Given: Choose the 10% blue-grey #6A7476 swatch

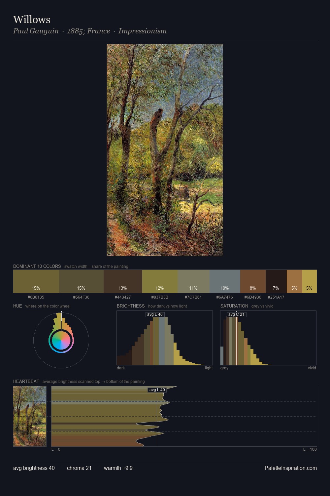Looking at the screenshot, I should [225, 281].
